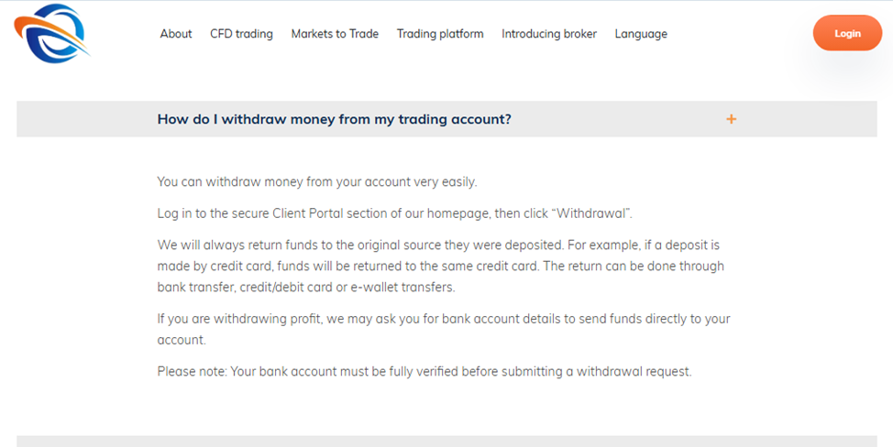Expand the next collapsed FAQ bar at the bottom
The width and height of the screenshot is (893, 447).
(446, 441)
